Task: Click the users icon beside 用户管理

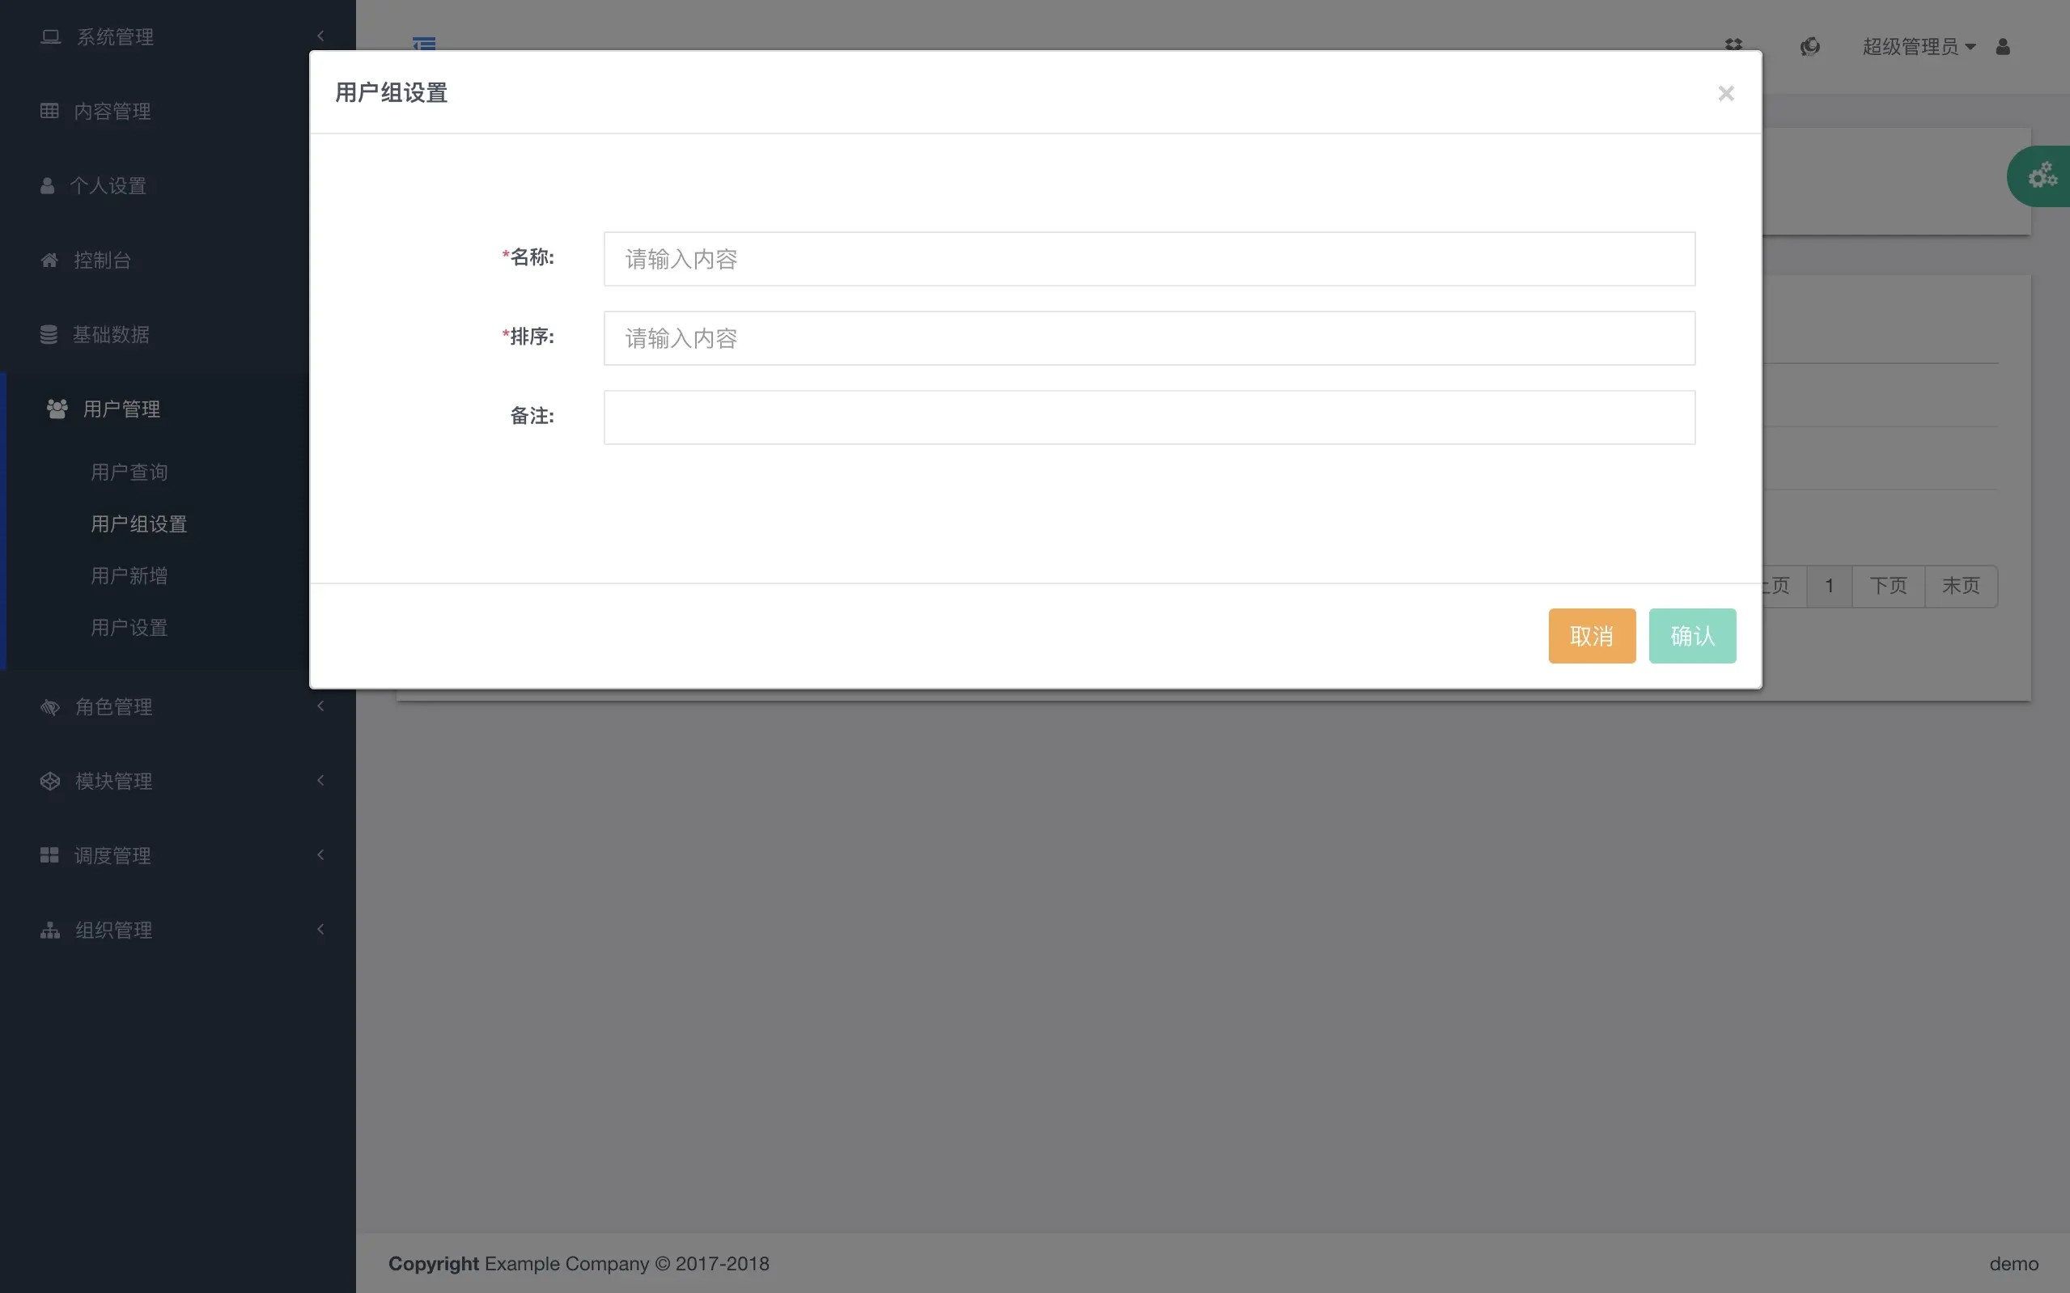Action: (x=57, y=409)
